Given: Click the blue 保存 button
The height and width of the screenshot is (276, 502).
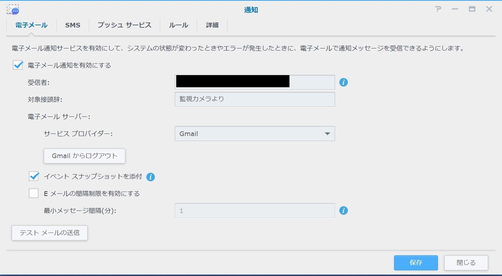Looking at the screenshot, I should pos(415,263).
